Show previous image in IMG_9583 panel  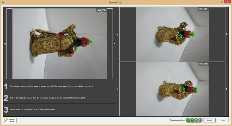[x=5, y=44]
